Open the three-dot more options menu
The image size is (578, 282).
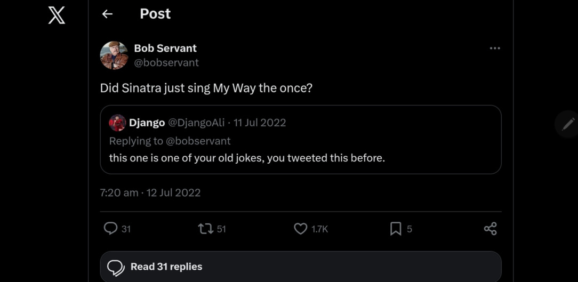pos(495,49)
